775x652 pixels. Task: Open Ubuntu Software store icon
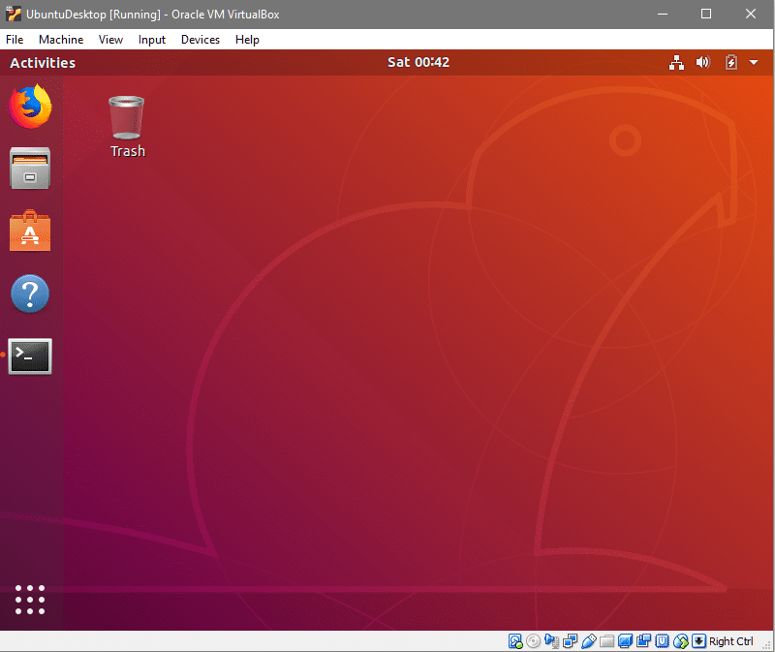click(30, 232)
